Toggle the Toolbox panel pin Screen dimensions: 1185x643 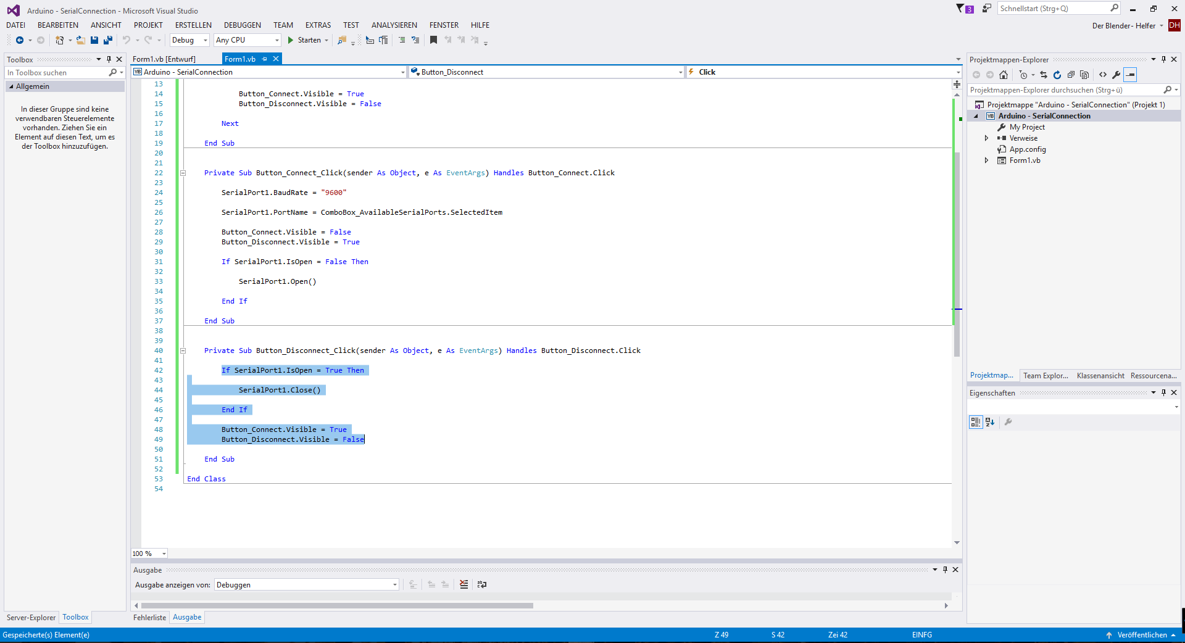click(x=109, y=59)
